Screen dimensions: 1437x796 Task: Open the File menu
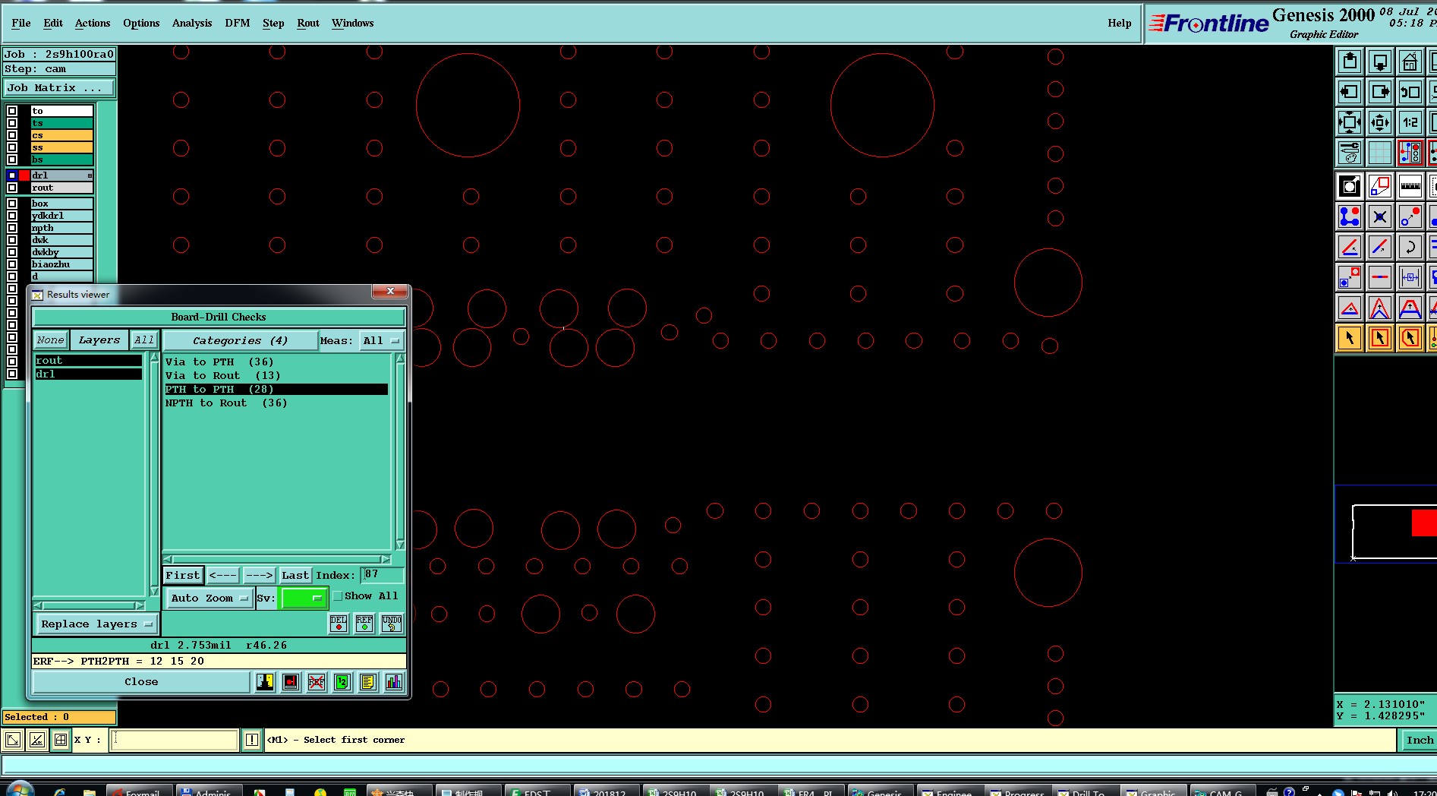point(21,23)
